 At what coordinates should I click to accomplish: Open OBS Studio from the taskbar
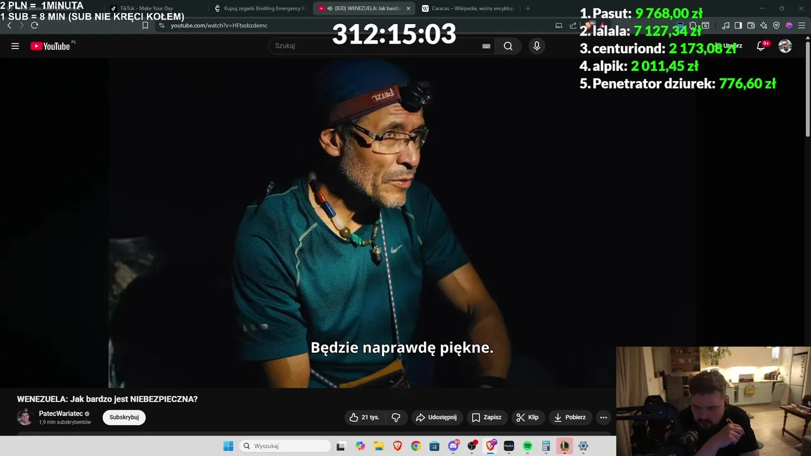(472, 446)
